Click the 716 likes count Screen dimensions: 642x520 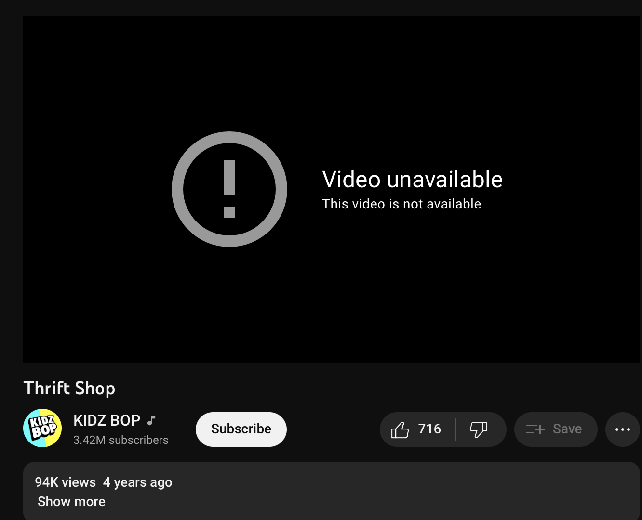pos(429,429)
